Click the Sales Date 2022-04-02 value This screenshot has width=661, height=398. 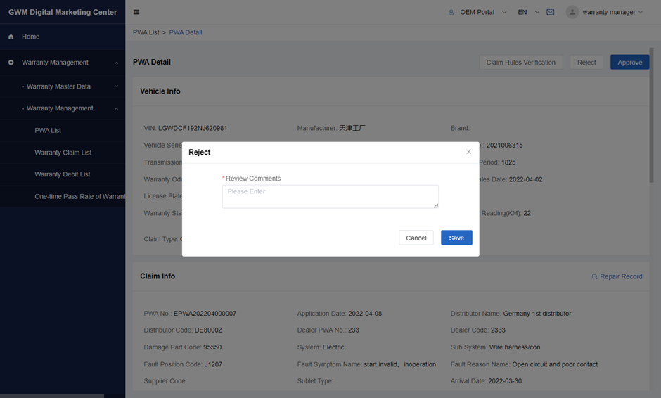[526, 179]
